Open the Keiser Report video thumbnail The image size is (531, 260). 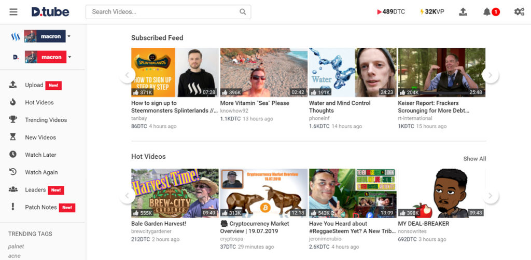(x=442, y=72)
